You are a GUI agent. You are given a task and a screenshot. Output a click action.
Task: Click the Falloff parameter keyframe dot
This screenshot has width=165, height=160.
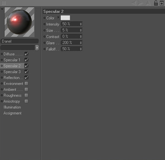tap(44, 49)
